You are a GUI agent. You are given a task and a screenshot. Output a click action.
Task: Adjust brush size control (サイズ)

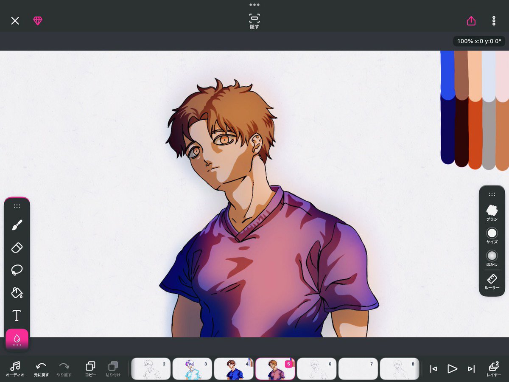click(492, 236)
